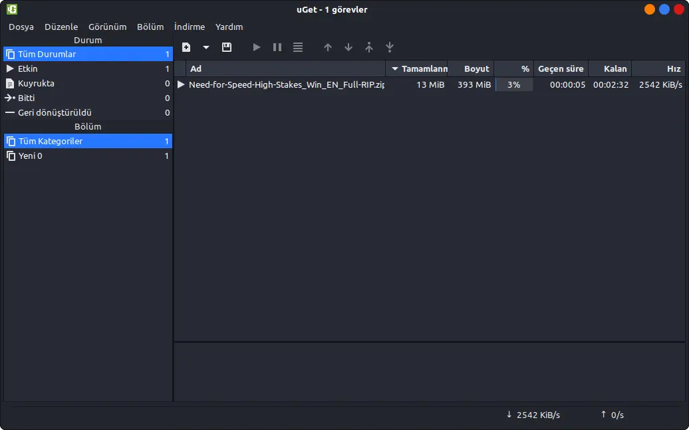Image resolution: width=689 pixels, height=430 pixels.
Task: Click the 2542 KiB/s speed cell in row
Action: 660,85
